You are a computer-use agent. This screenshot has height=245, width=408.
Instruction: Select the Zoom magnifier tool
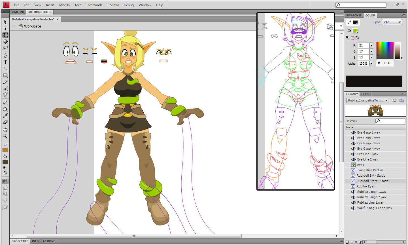5,136
